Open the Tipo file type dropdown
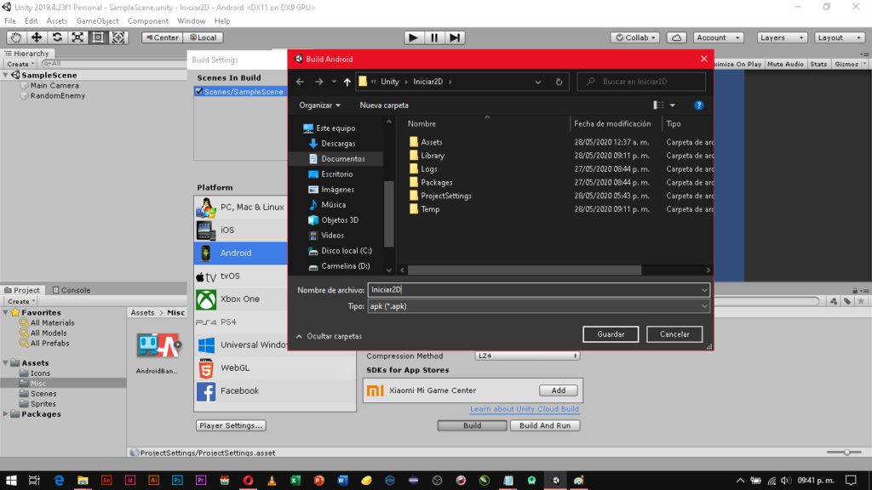 [x=538, y=306]
